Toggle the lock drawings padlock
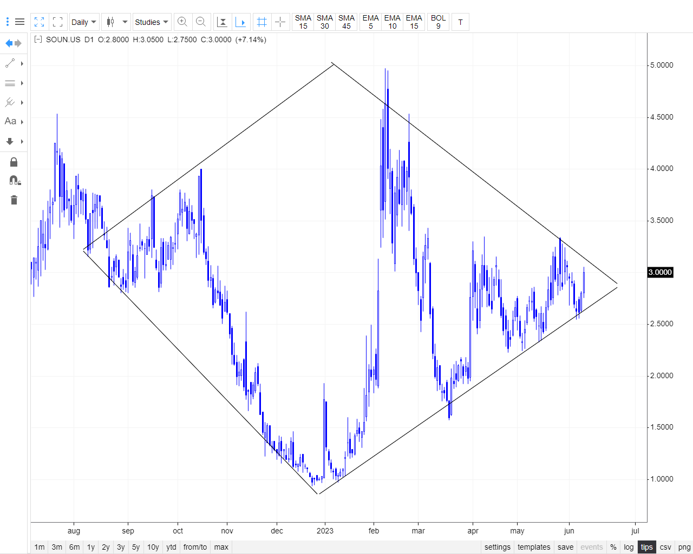The height and width of the screenshot is (554, 693). 14,162
